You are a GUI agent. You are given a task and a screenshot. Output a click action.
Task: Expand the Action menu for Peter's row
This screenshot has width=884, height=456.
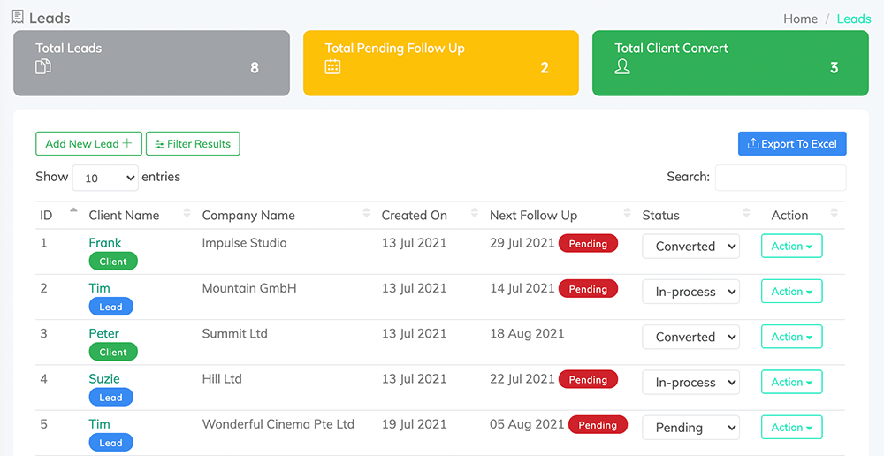tap(791, 337)
